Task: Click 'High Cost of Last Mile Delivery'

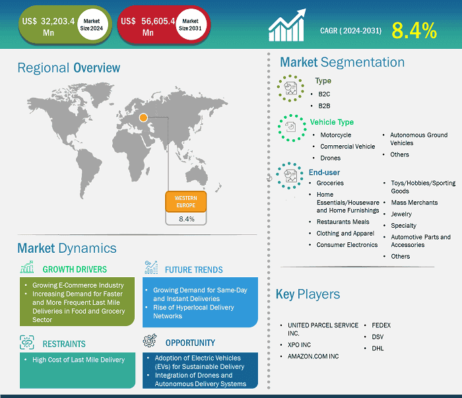Action: click(x=79, y=360)
